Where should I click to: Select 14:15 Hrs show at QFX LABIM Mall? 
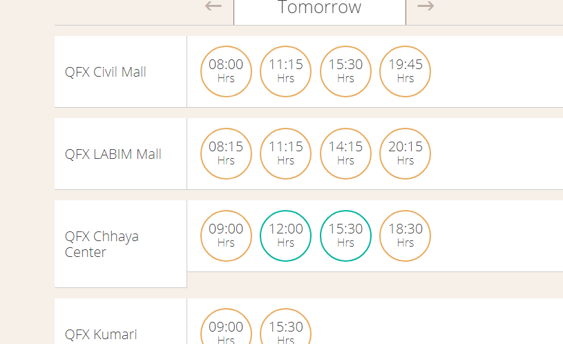point(345,153)
